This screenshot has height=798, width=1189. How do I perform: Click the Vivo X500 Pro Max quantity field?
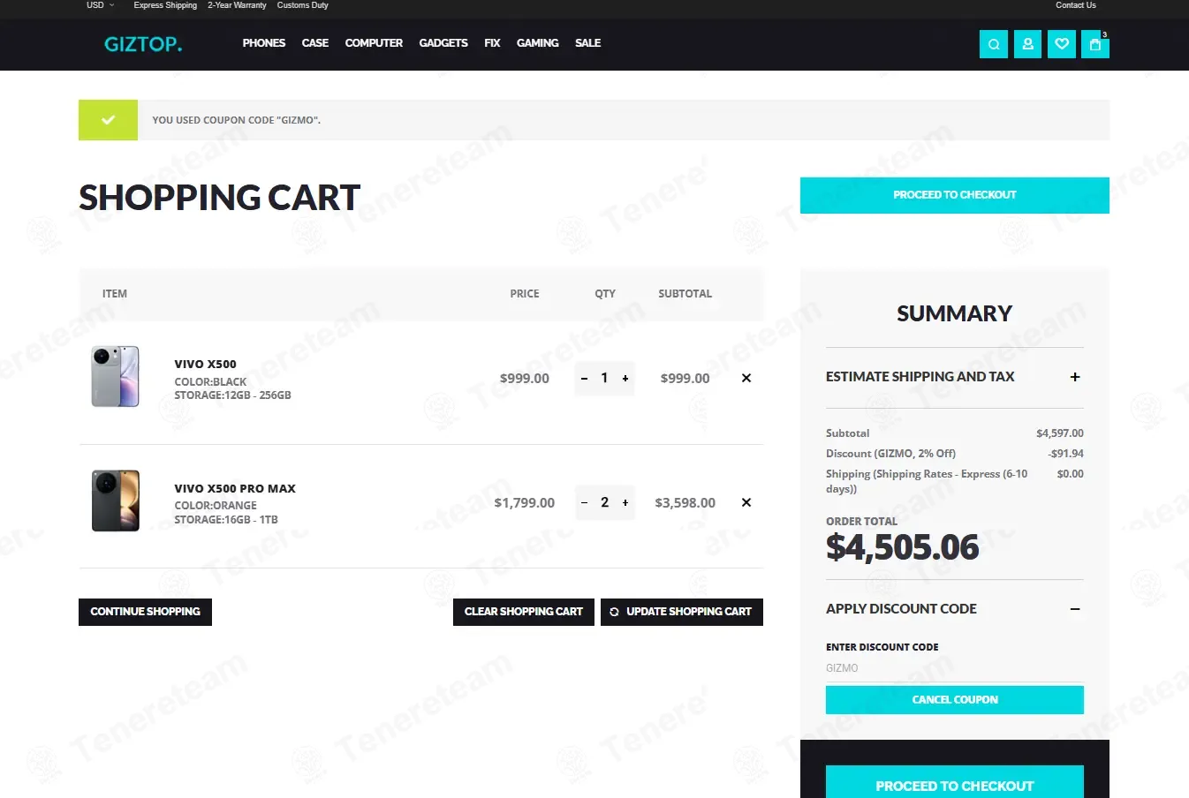click(604, 502)
